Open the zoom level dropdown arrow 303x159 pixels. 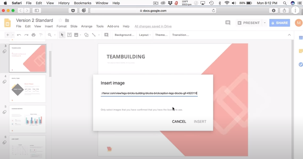click(55, 35)
